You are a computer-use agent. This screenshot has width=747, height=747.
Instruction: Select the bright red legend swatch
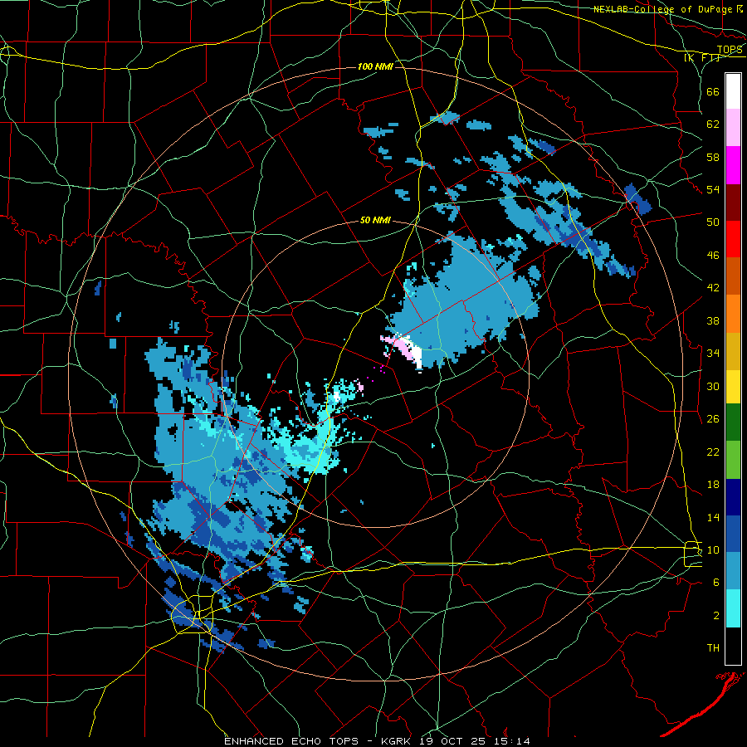[x=733, y=239]
